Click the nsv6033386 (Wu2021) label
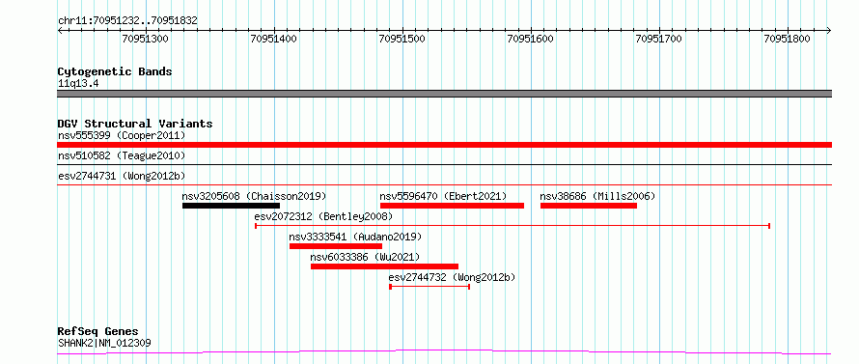Viewport: 859px width, 364px height. (365, 257)
